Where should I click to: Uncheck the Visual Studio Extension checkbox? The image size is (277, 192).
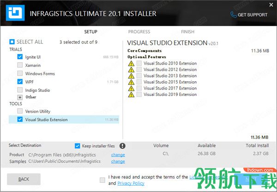pos(20,120)
